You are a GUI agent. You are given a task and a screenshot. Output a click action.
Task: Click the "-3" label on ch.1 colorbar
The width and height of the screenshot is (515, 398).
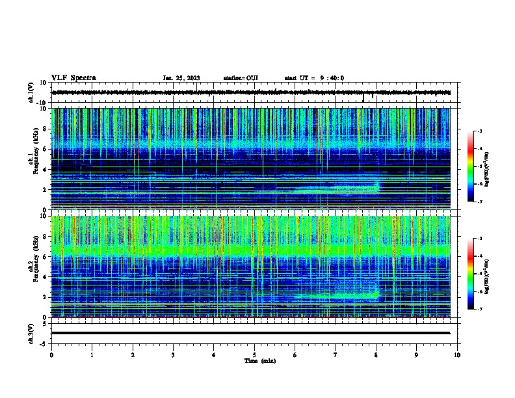point(479,131)
